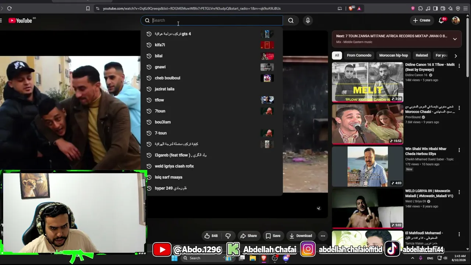The height and width of the screenshot is (265, 471).
Task: Open the Windows Start menu
Action: (174, 258)
